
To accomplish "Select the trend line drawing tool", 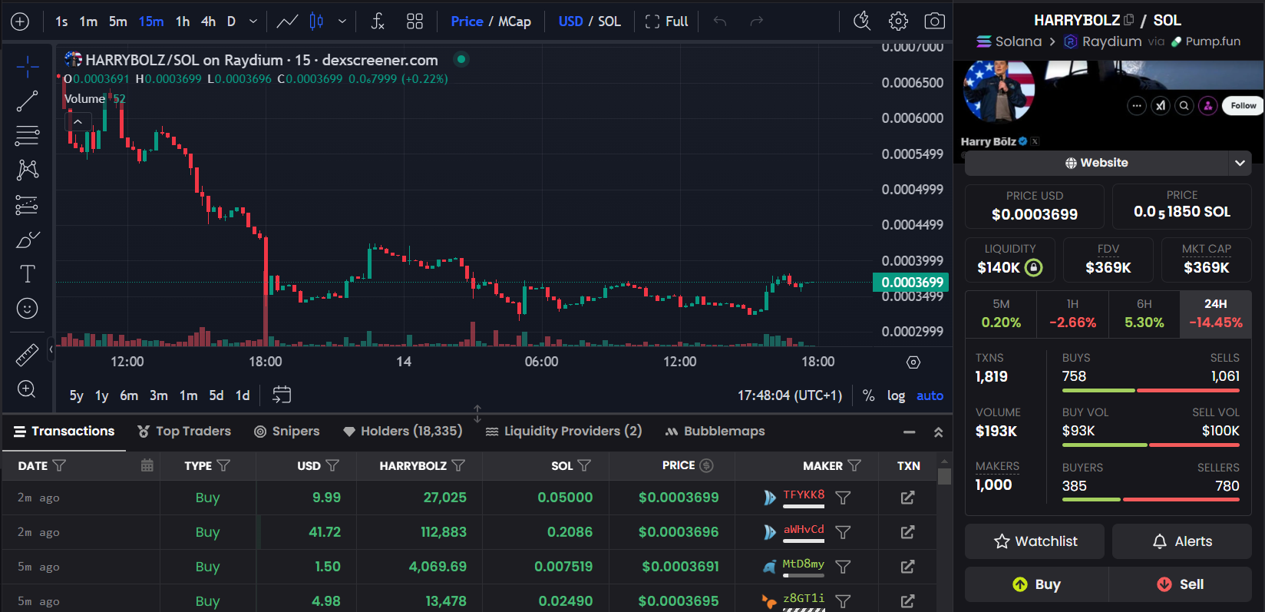I will pos(27,101).
